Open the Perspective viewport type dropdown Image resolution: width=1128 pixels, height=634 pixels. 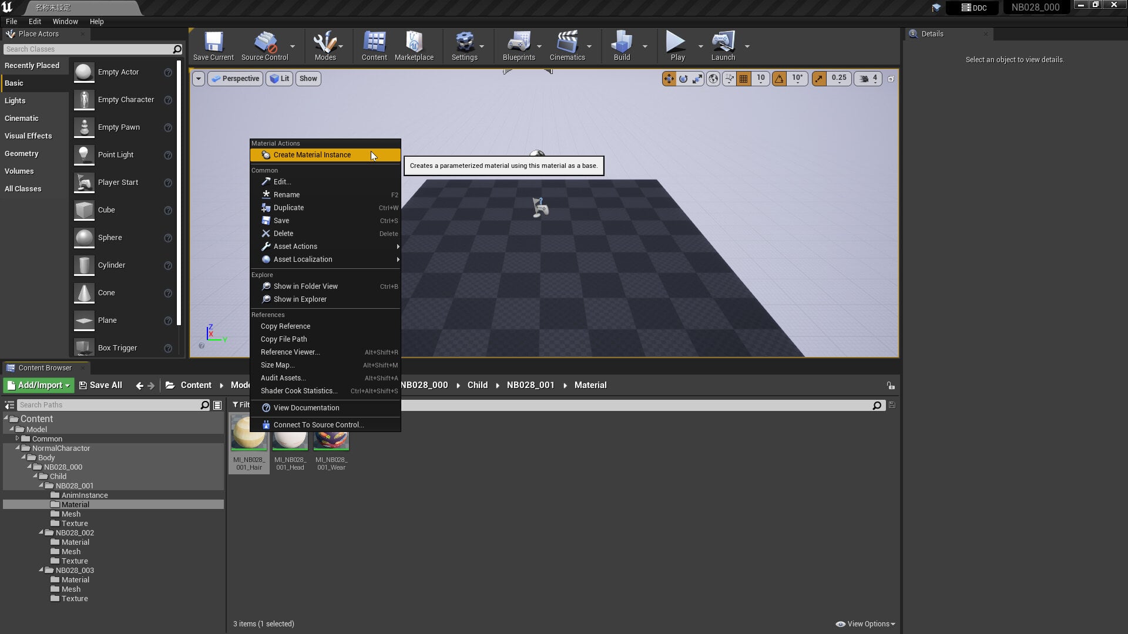(x=235, y=79)
